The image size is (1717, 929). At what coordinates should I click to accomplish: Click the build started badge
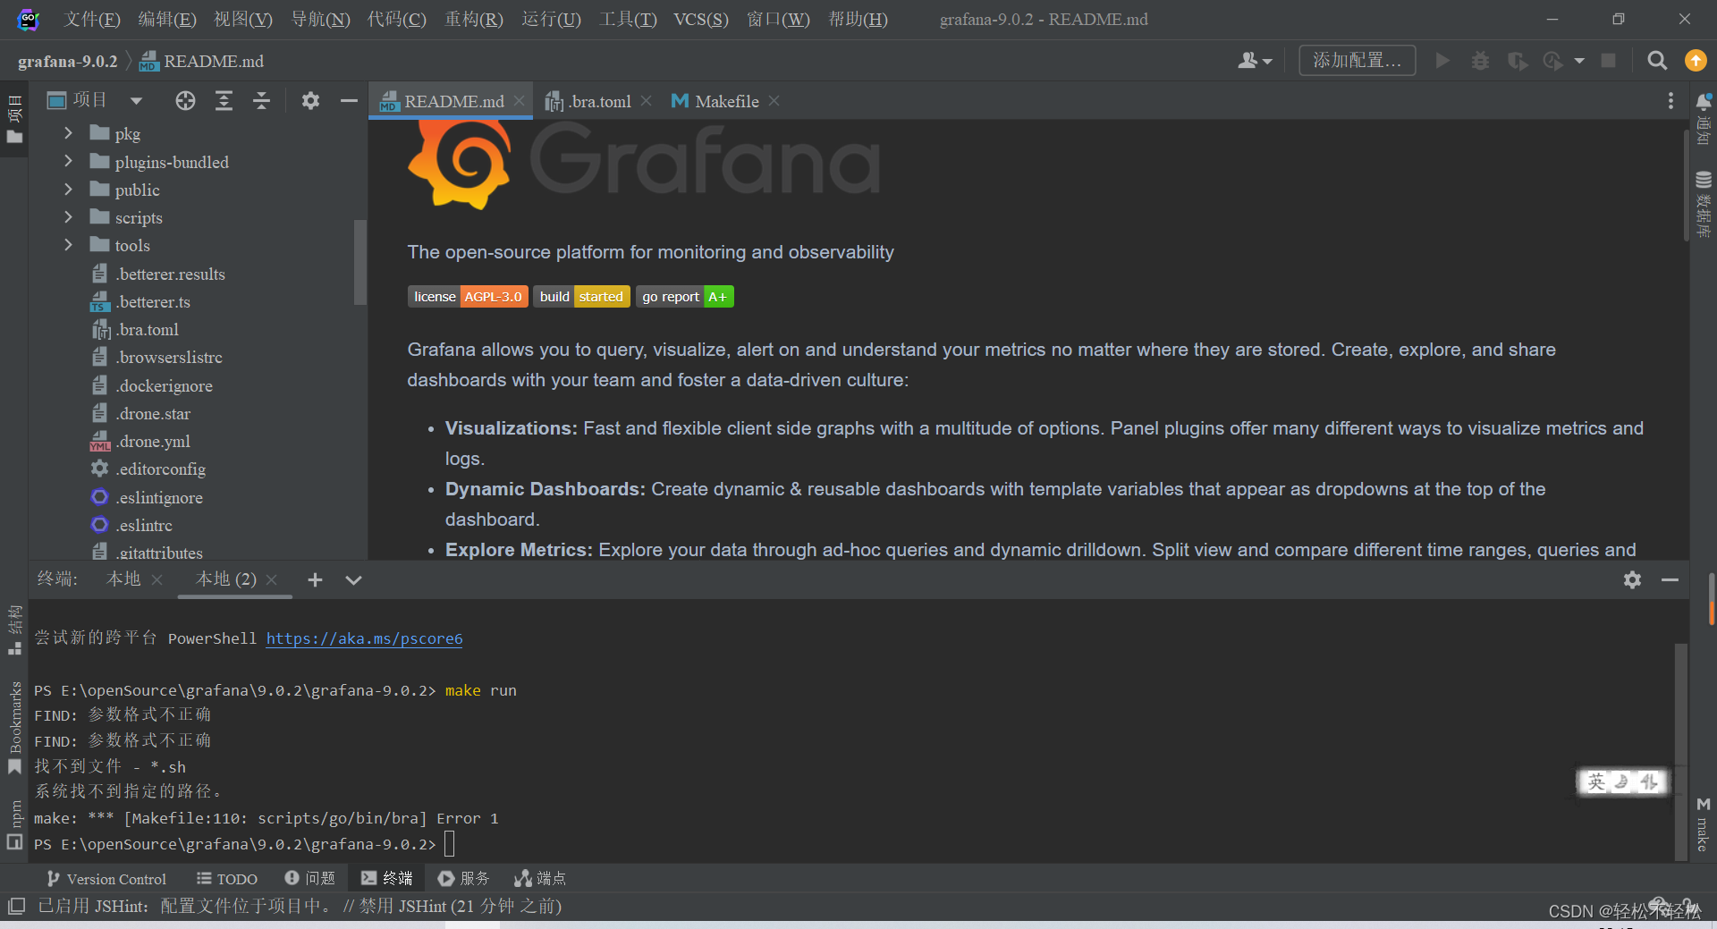582,296
